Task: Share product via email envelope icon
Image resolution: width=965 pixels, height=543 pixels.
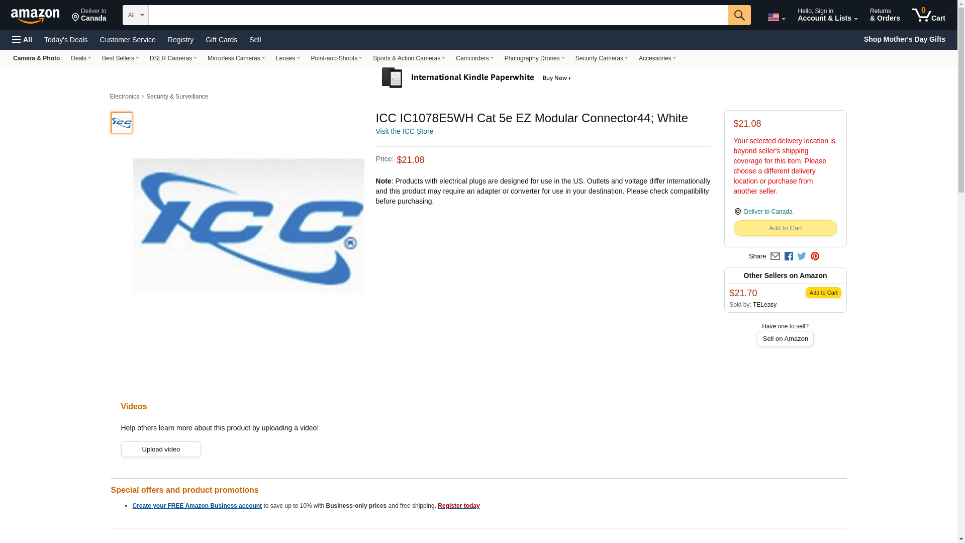Action: (x=775, y=256)
